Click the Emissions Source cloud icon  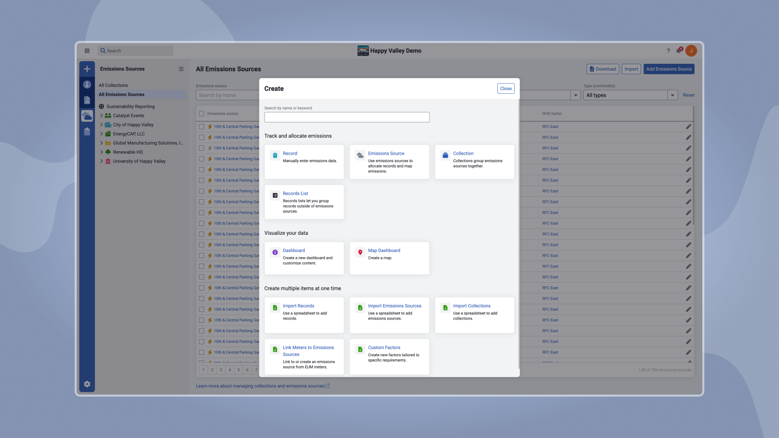point(360,155)
